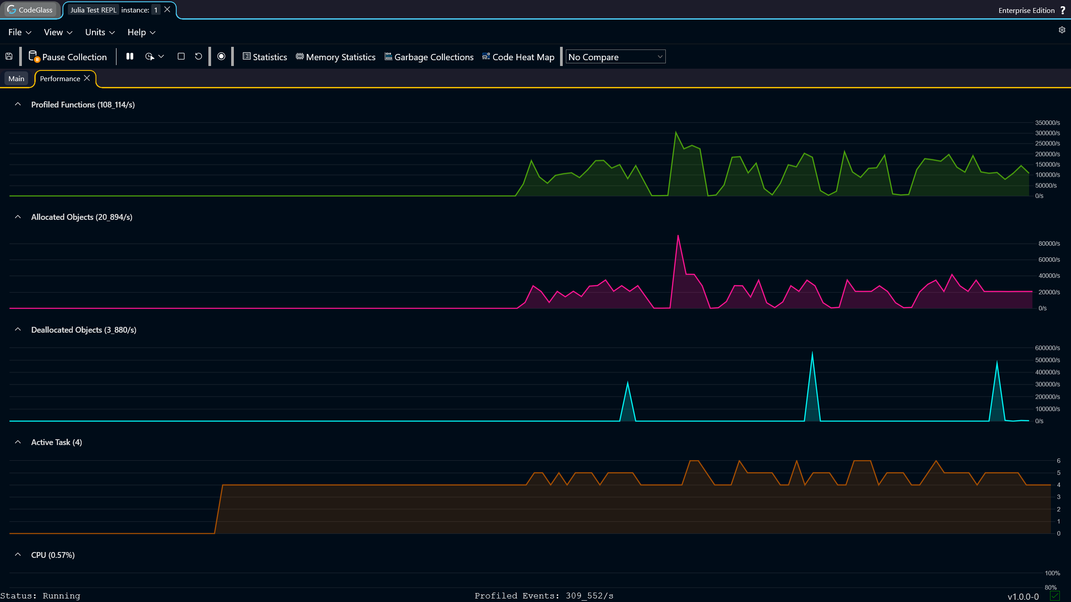1071x602 pixels.
Task: Click the CodeGlass logo tab
Action: tap(30, 10)
